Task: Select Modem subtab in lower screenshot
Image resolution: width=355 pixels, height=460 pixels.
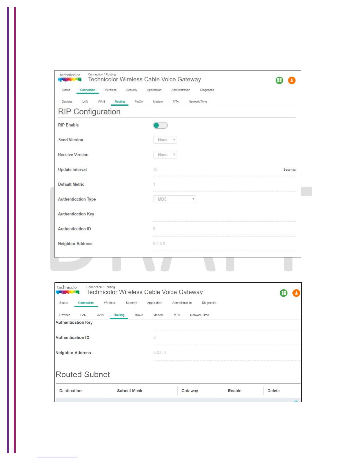Action: pos(158,315)
